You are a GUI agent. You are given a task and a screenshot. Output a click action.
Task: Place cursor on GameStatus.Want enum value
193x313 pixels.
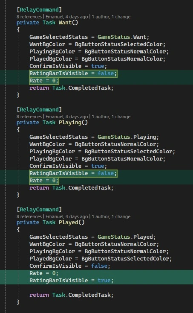pyautogui.click(x=123, y=37)
